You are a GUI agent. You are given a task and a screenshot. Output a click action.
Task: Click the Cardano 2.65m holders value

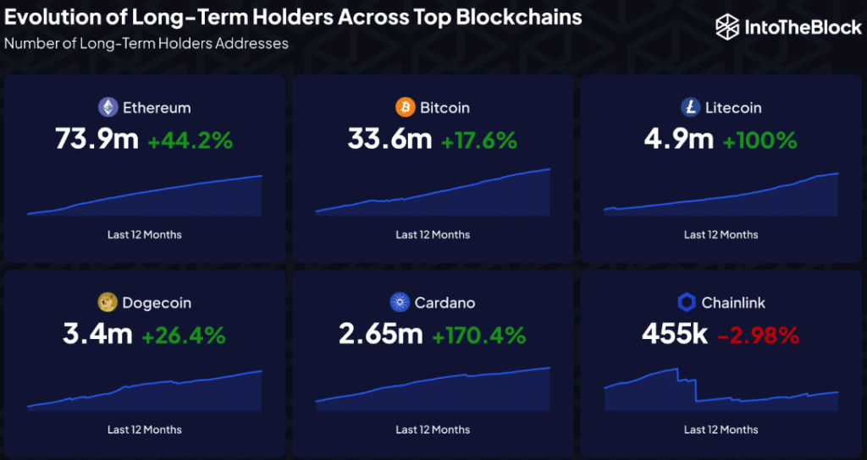coord(381,334)
